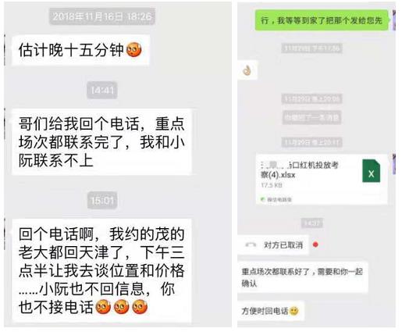
Task: Tap the 微信电脑版 source label icon
Action: [262, 199]
